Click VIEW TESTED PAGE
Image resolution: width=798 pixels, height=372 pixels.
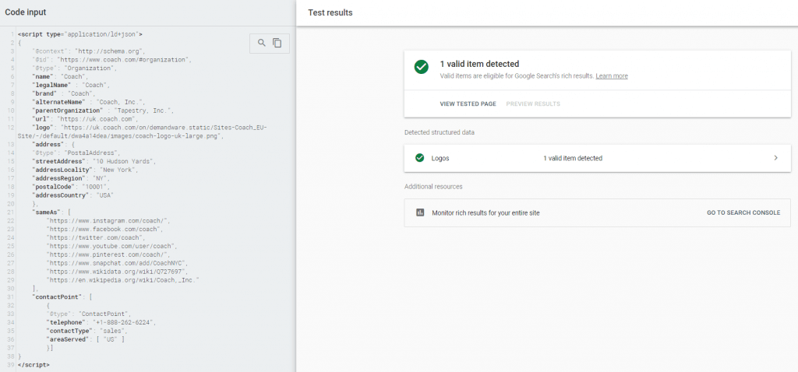[x=468, y=104]
